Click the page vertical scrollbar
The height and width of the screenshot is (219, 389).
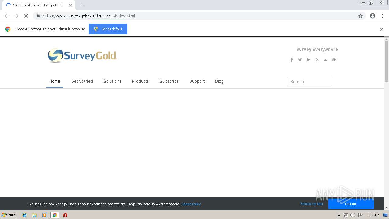click(x=387, y=61)
